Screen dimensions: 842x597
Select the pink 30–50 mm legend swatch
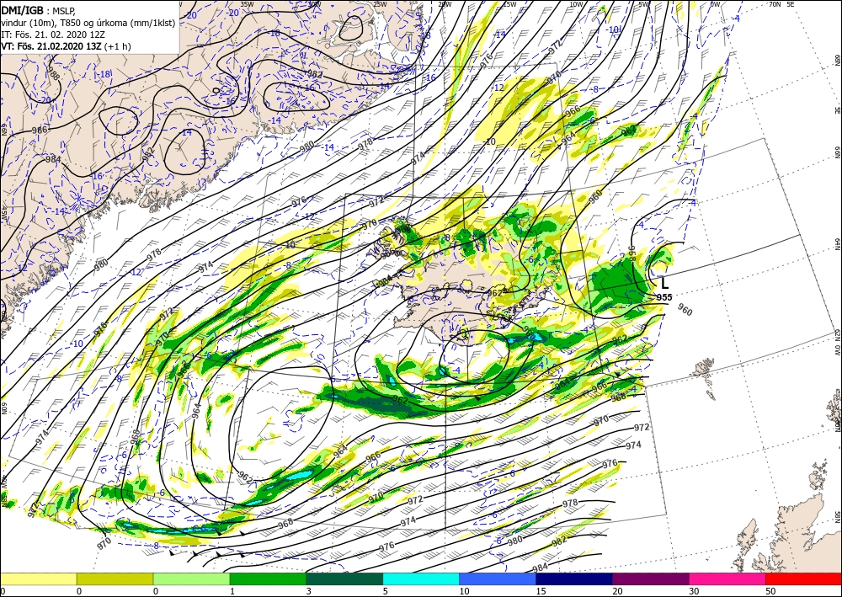[727, 578]
